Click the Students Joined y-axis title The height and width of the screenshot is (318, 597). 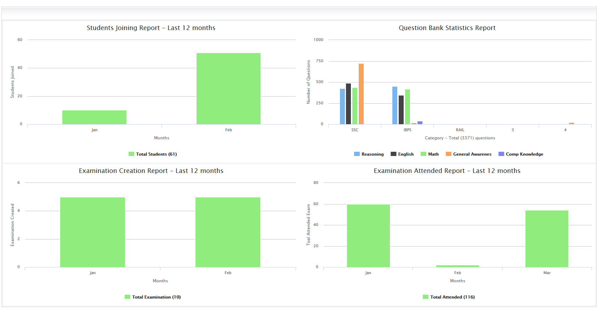12,82
